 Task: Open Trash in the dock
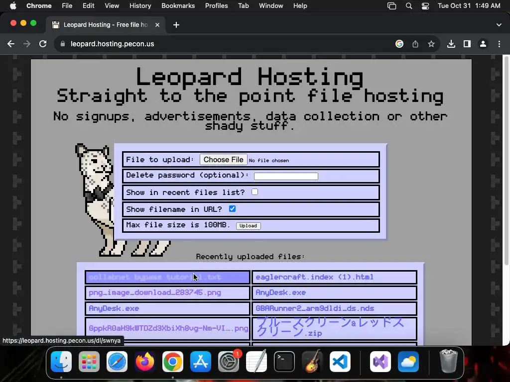click(x=449, y=362)
